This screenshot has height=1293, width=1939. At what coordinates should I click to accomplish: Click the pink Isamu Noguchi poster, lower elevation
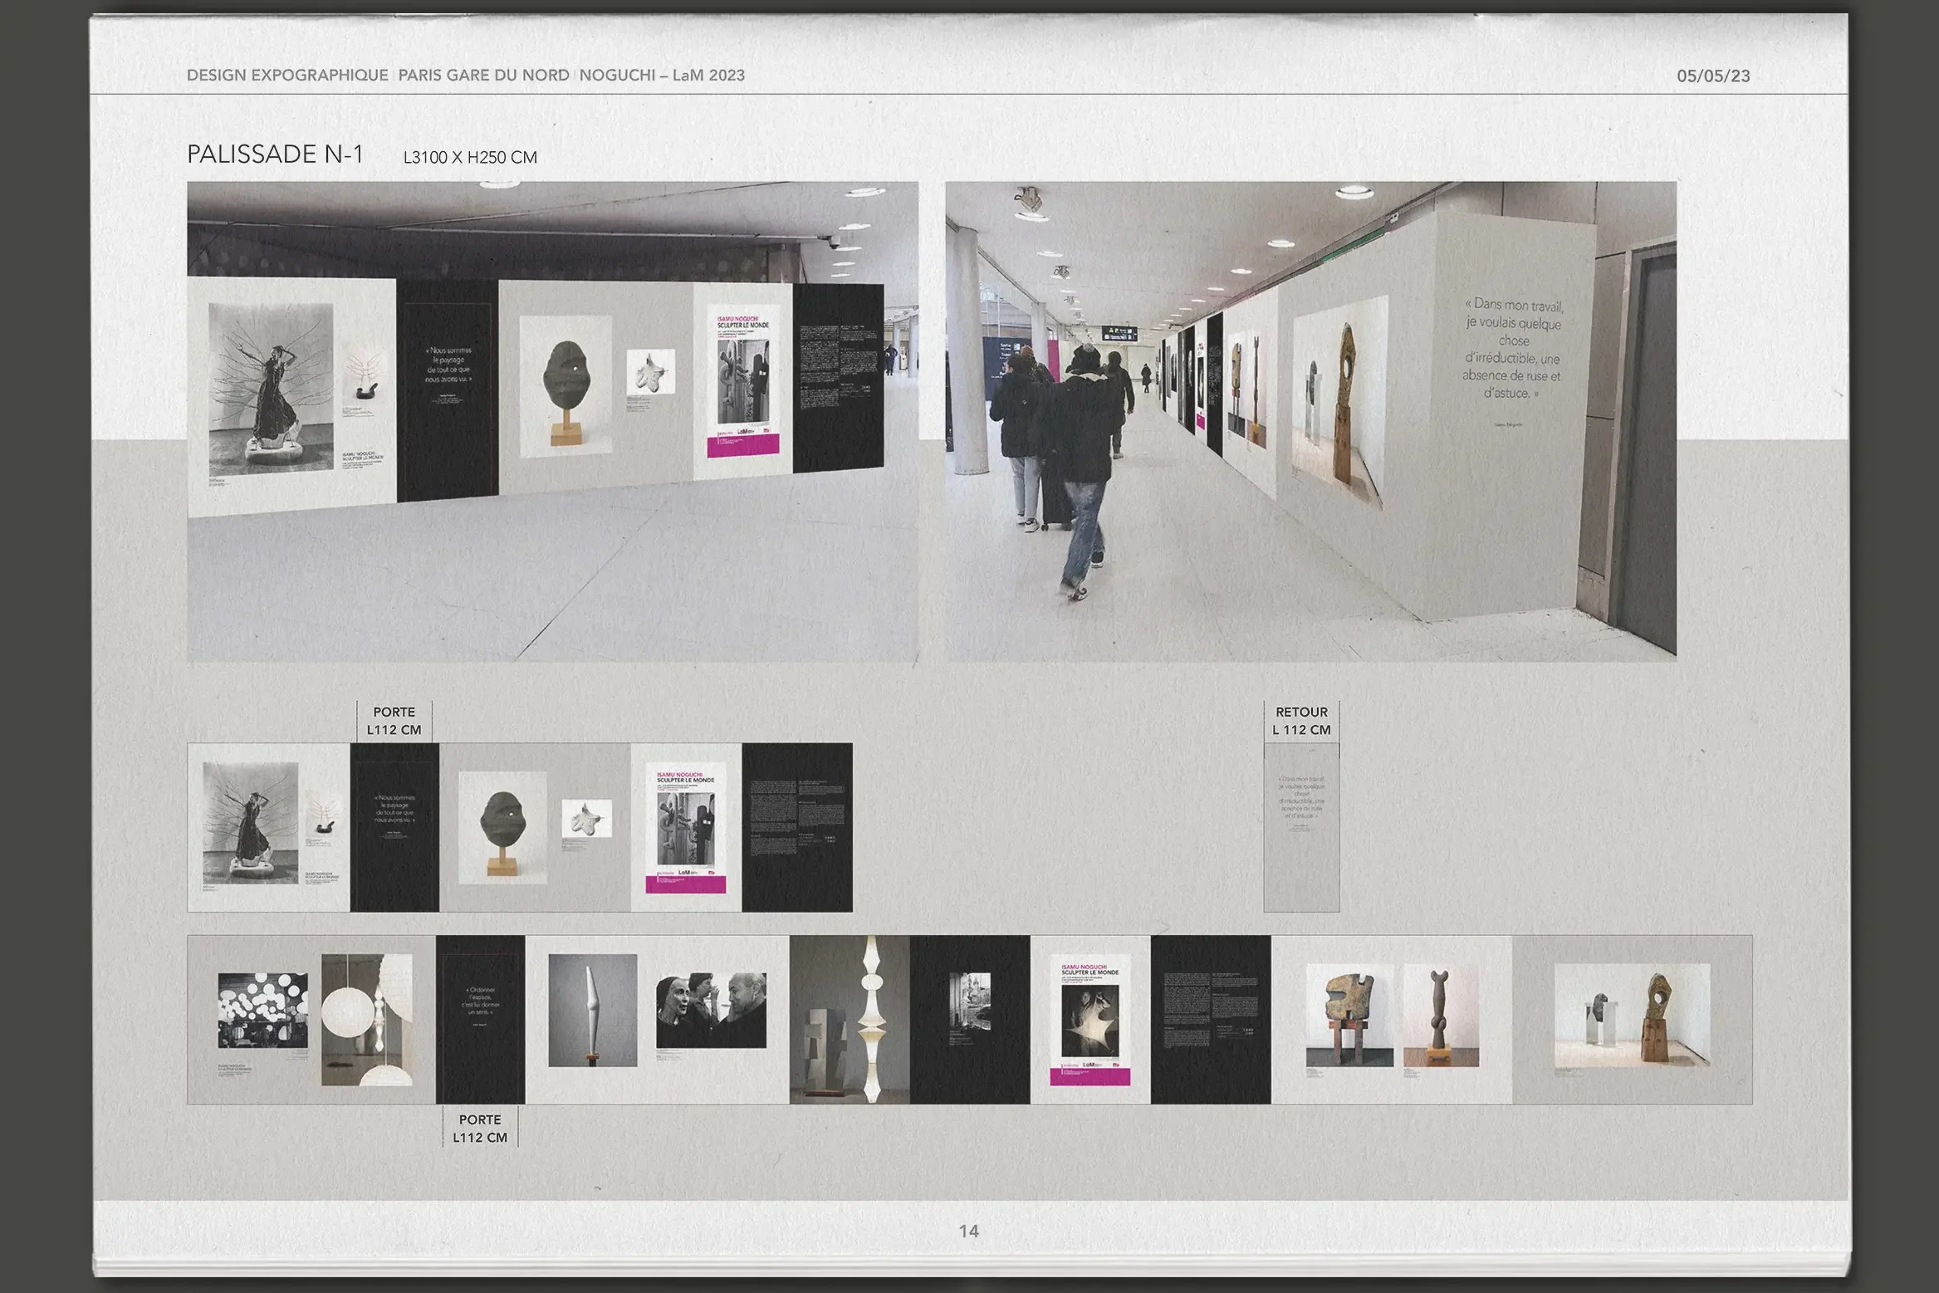1090,1020
